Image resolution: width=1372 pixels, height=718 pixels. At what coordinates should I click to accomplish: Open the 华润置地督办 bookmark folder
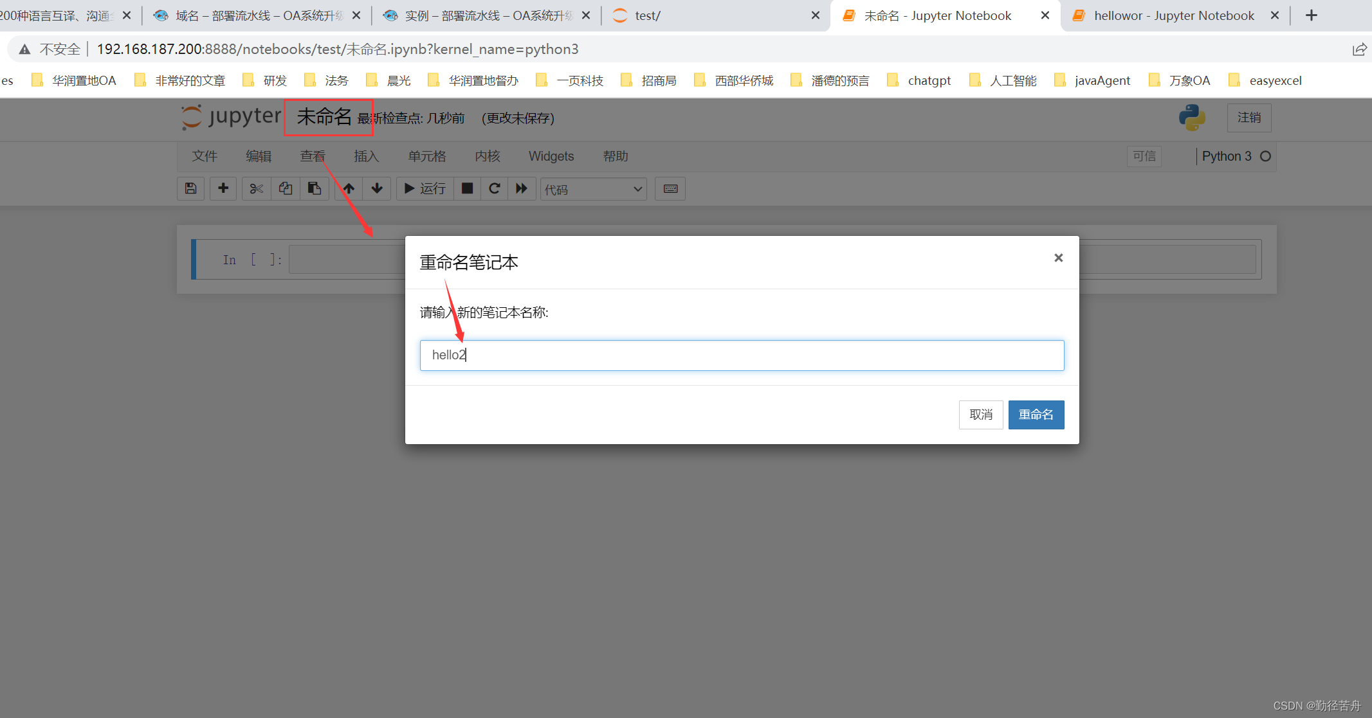click(473, 80)
